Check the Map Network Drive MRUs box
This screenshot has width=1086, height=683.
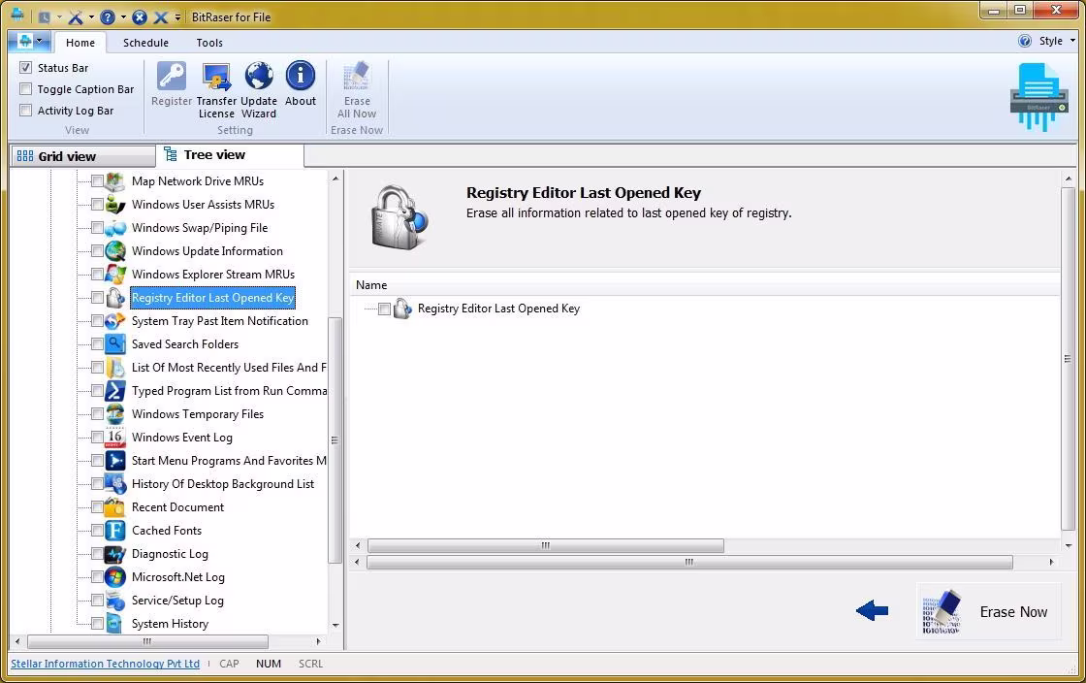coord(98,181)
